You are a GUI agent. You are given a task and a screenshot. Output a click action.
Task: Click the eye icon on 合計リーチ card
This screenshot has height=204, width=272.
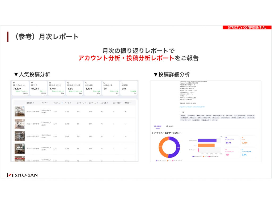tap(32, 83)
